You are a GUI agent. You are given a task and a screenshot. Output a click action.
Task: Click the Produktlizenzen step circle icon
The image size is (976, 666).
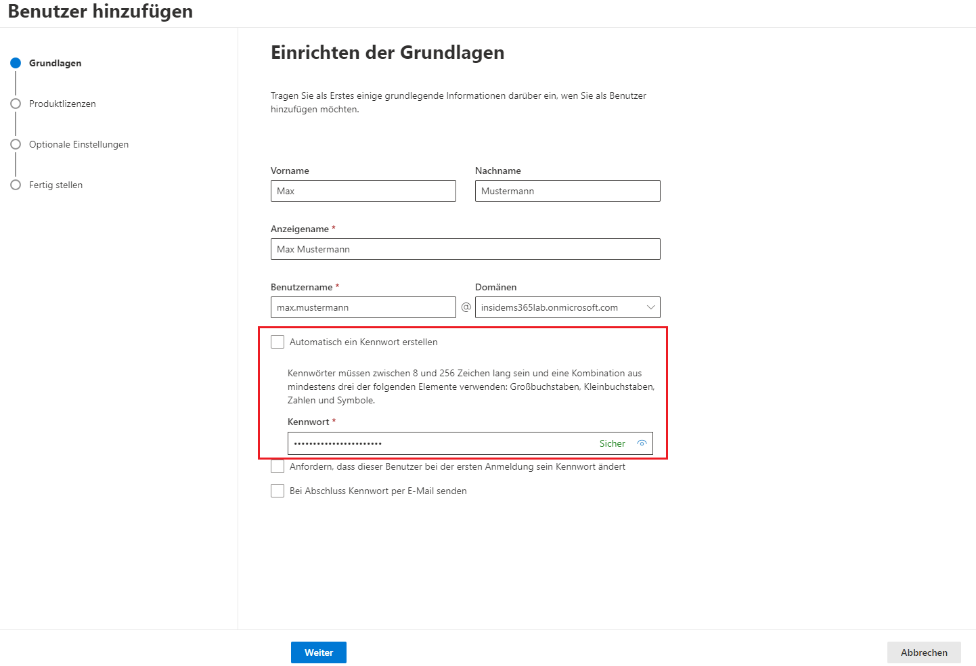pyautogui.click(x=16, y=104)
